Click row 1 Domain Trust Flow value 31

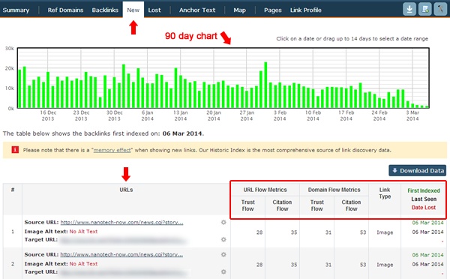click(x=328, y=232)
